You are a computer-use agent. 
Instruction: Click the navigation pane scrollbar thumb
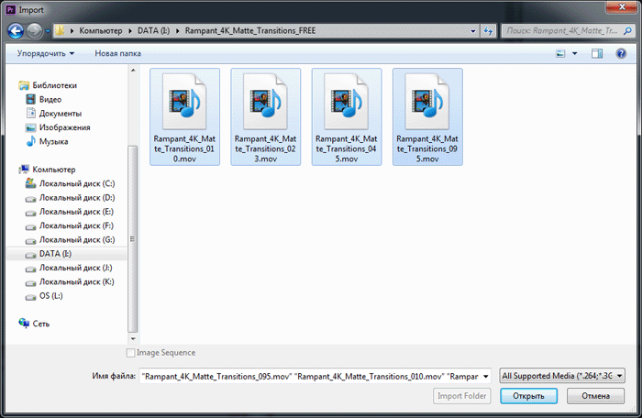pos(133,238)
